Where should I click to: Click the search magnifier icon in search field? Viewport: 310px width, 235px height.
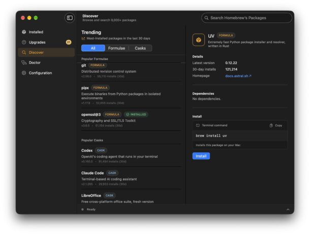point(206,18)
